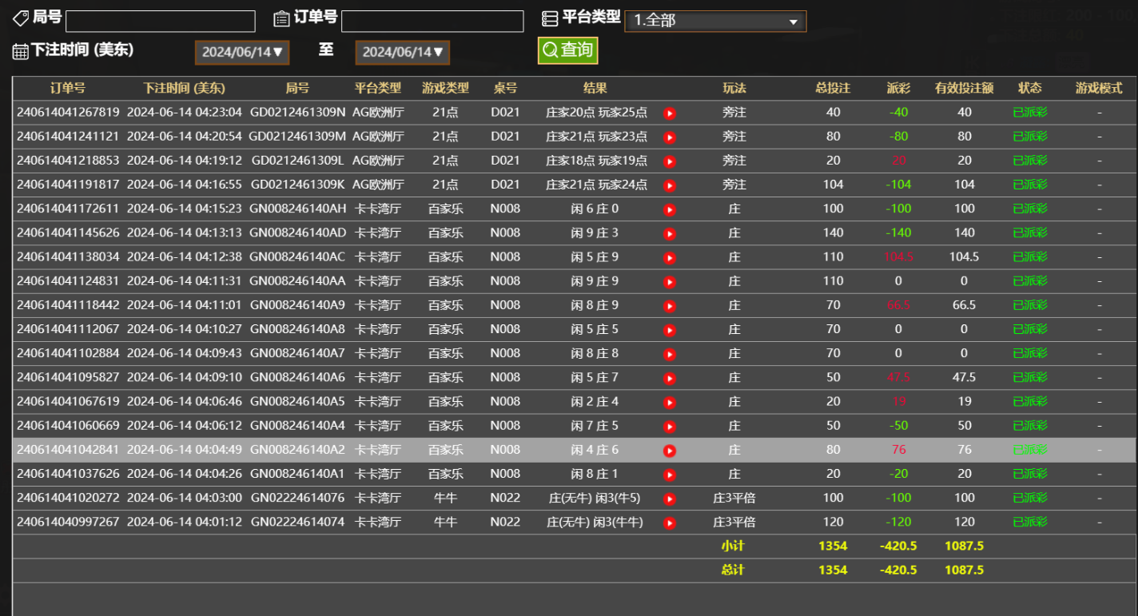Sort by 下注时间 (美东) column header
1138x616 pixels.
tap(184, 89)
